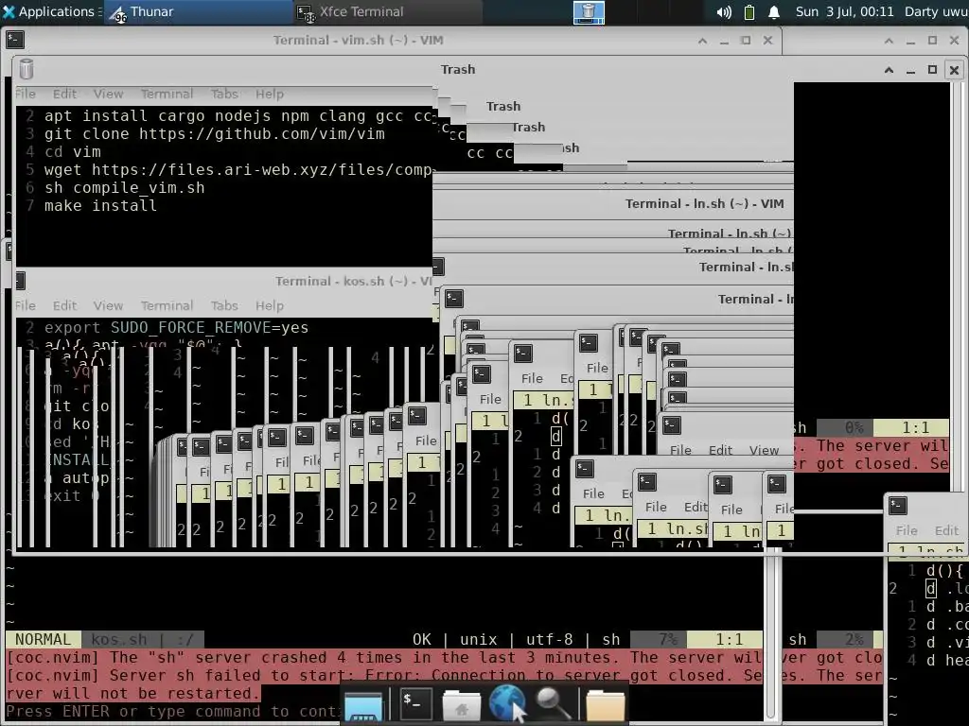Viewport: 969px width, 726px height.
Task: Switch to the Xfce Terminal taskbar button
Action: tap(387, 11)
